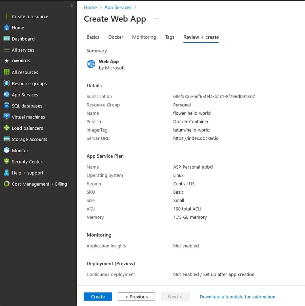
Task: Click the All resources grid icon
Action: click(6, 72)
